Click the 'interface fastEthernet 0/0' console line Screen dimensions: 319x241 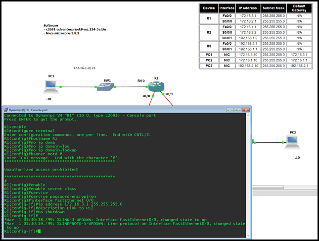(x=49, y=200)
